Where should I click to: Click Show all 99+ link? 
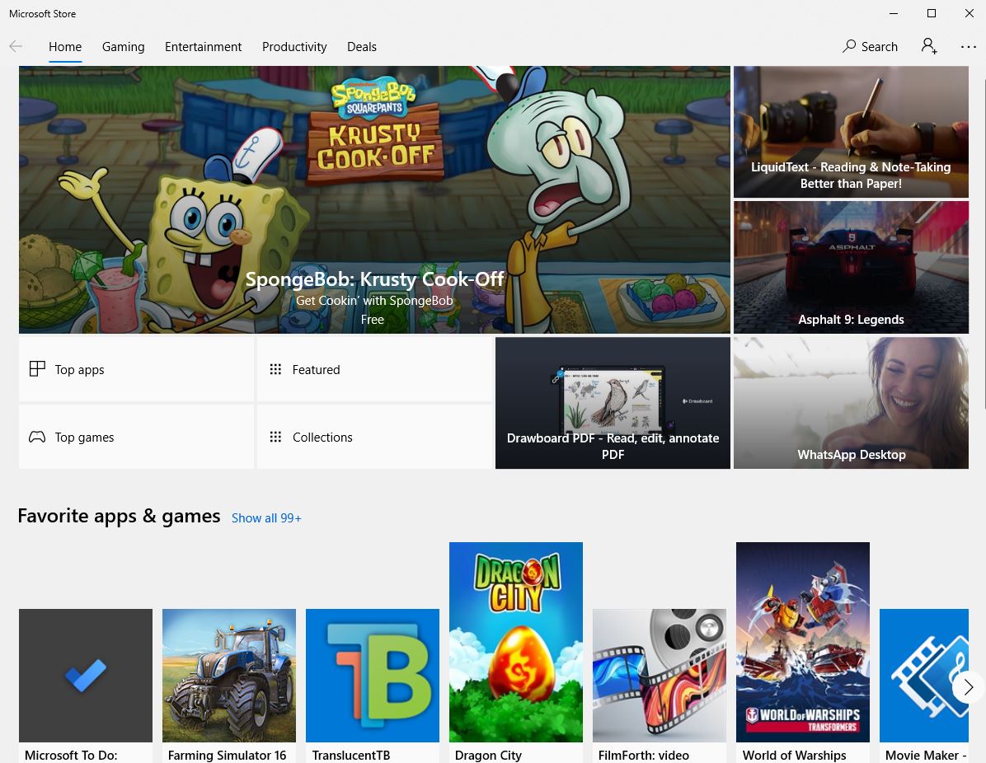266,518
